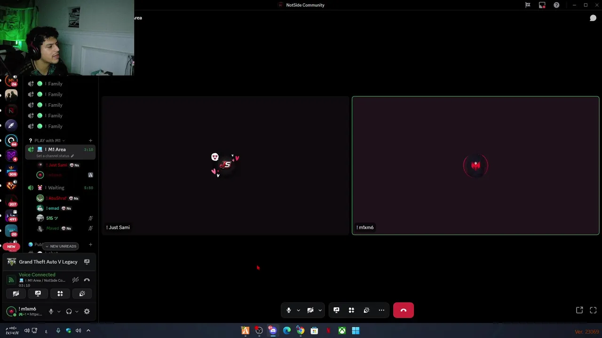602x338 pixels.
Task: Set a channel status for M1 Area
Action: click(x=55, y=156)
